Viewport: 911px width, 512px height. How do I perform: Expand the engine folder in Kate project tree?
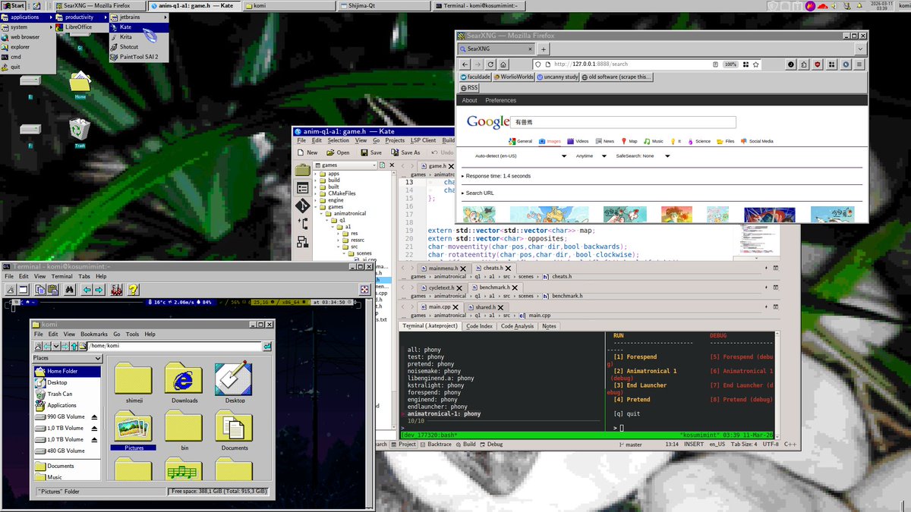click(x=316, y=200)
